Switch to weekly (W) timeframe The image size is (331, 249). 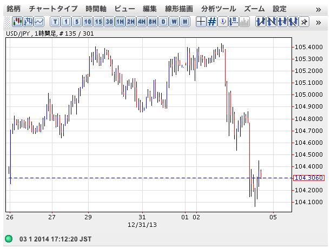pyautogui.click(x=174, y=22)
